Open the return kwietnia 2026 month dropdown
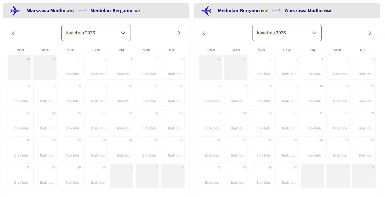This screenshot has height=197, width=385. pos(287,33)
